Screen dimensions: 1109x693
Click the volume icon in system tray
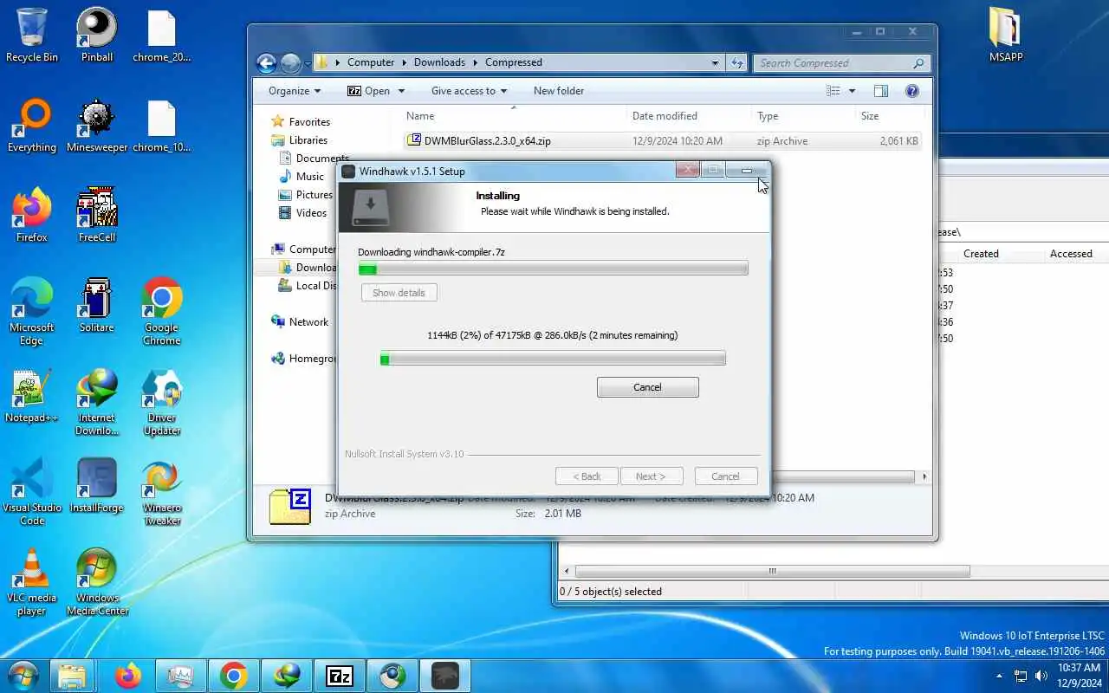1041,676
